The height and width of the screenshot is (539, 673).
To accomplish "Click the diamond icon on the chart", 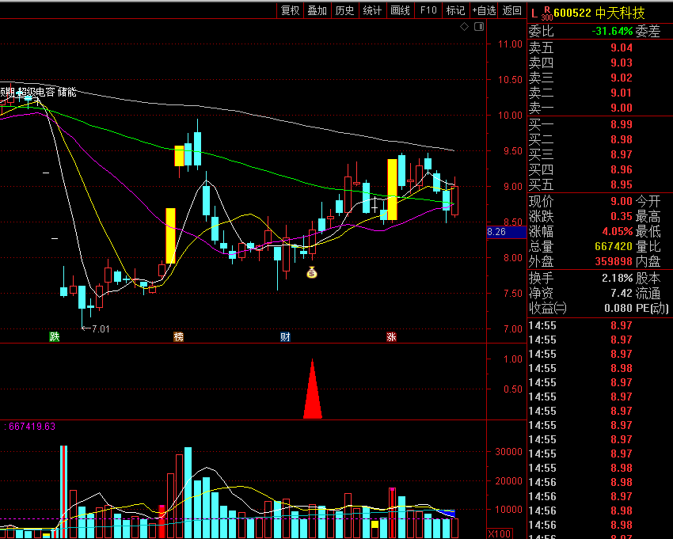I will 465,27.
